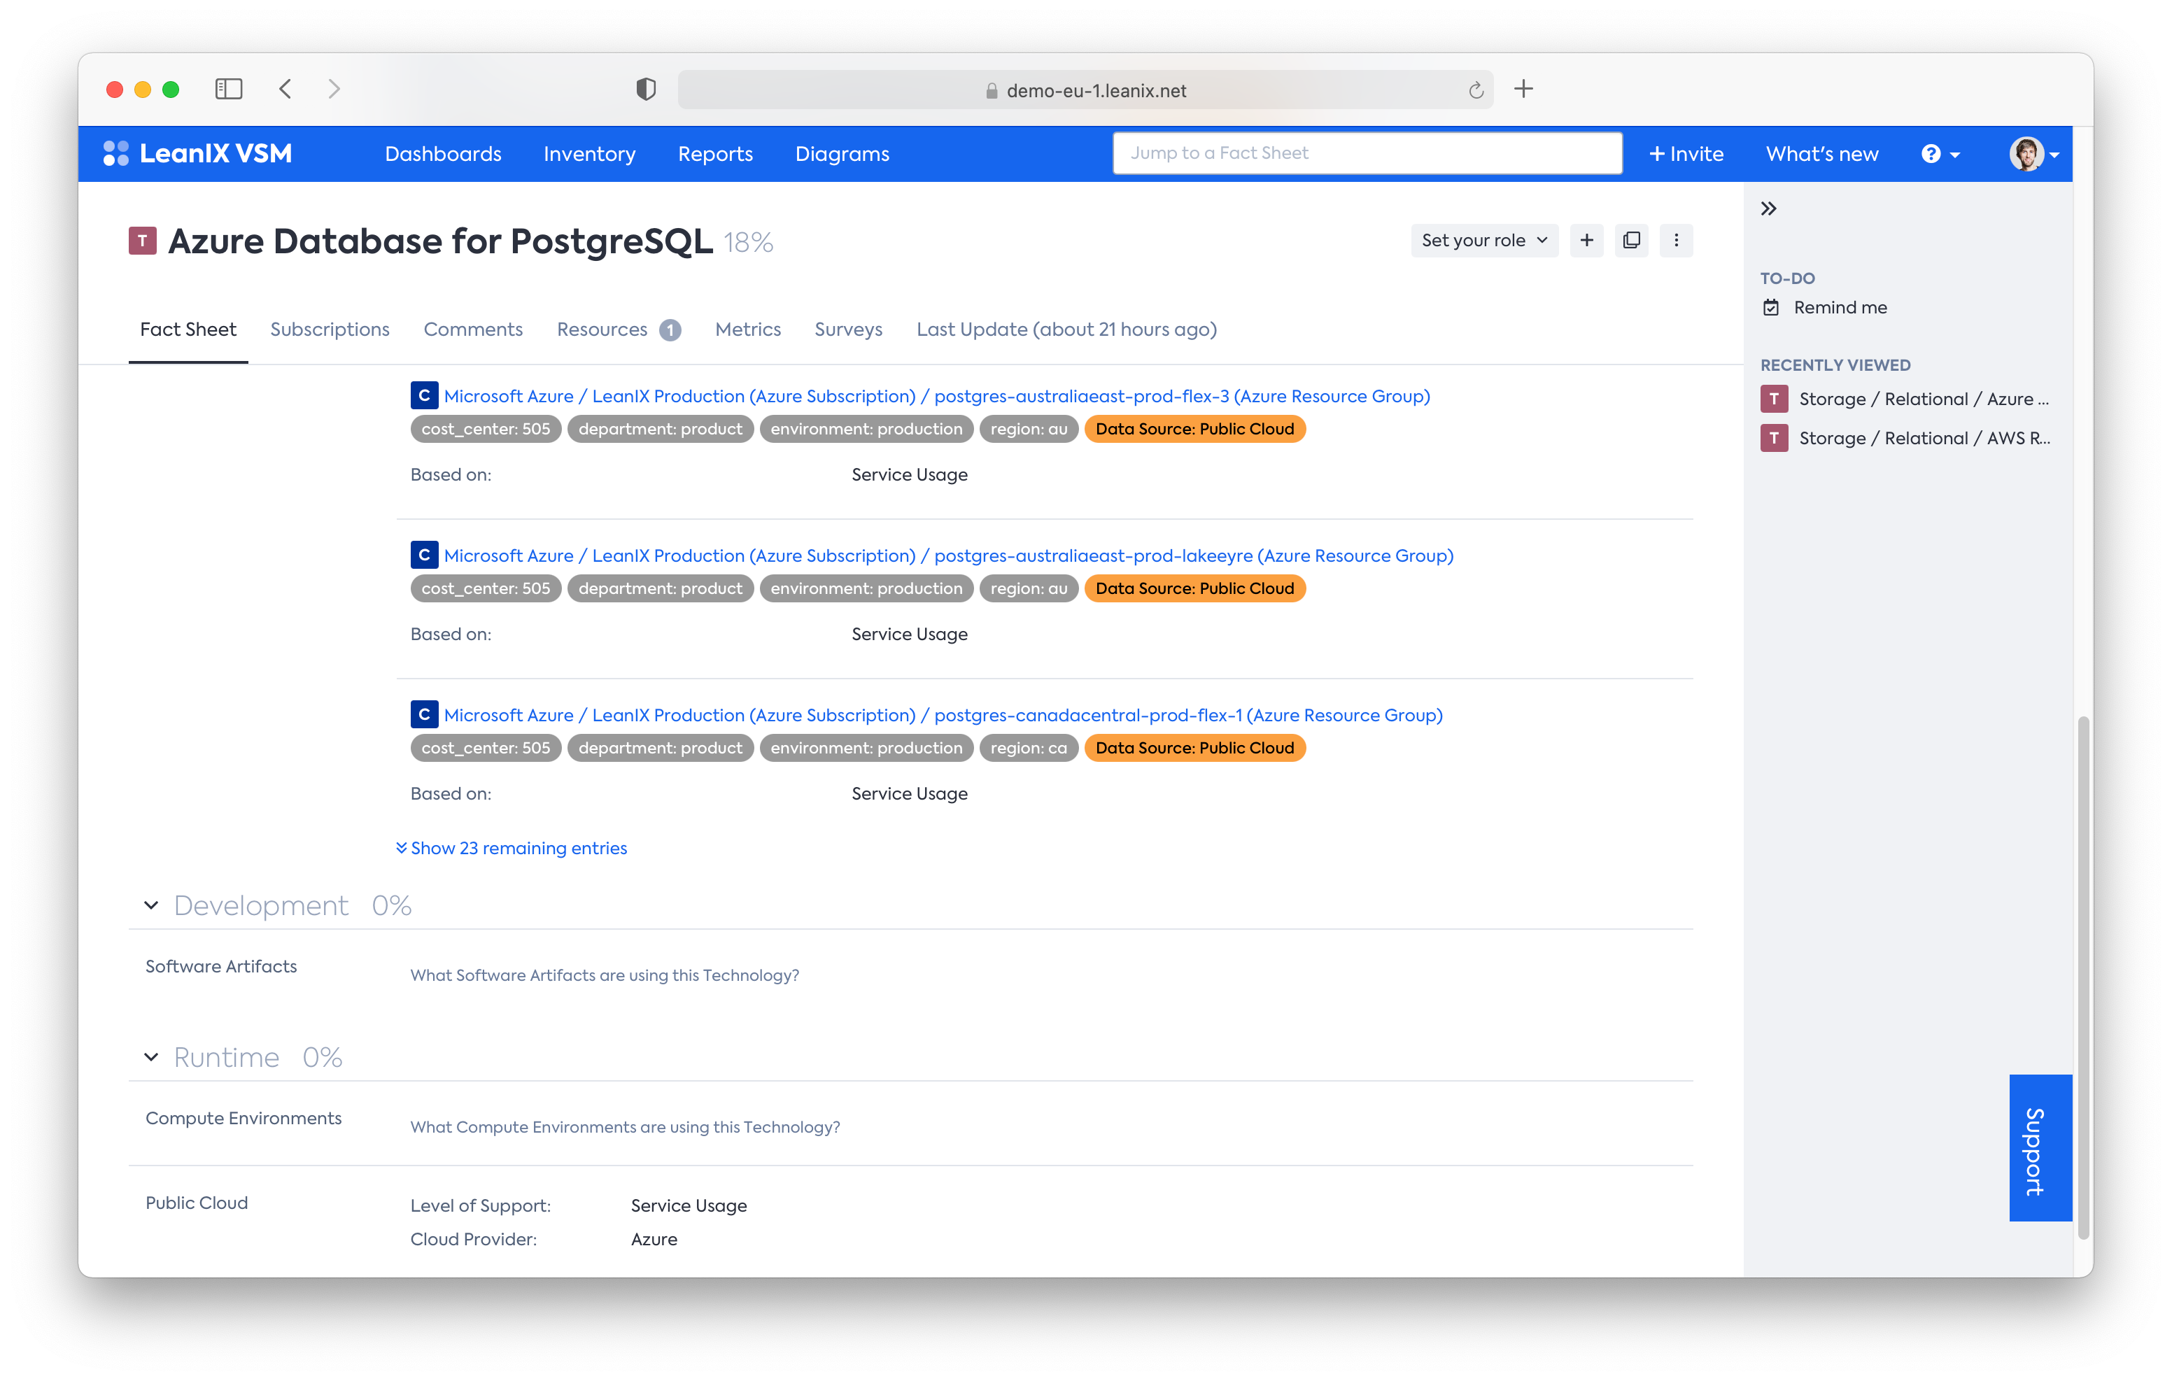The image size is (2172, 1381).
Task: Open the Set your role dropdown
Action: click(x=1483, y=241)
